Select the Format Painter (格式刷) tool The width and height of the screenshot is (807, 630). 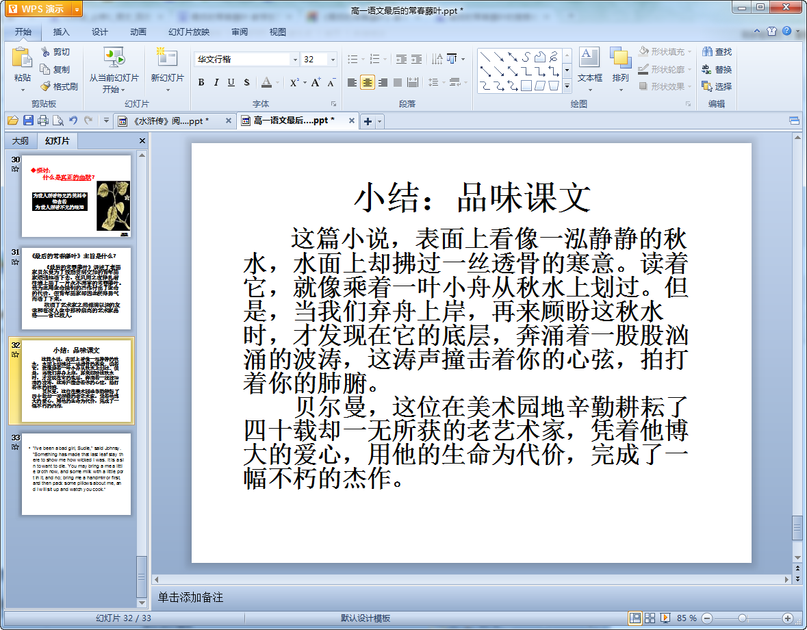[59, 86]
